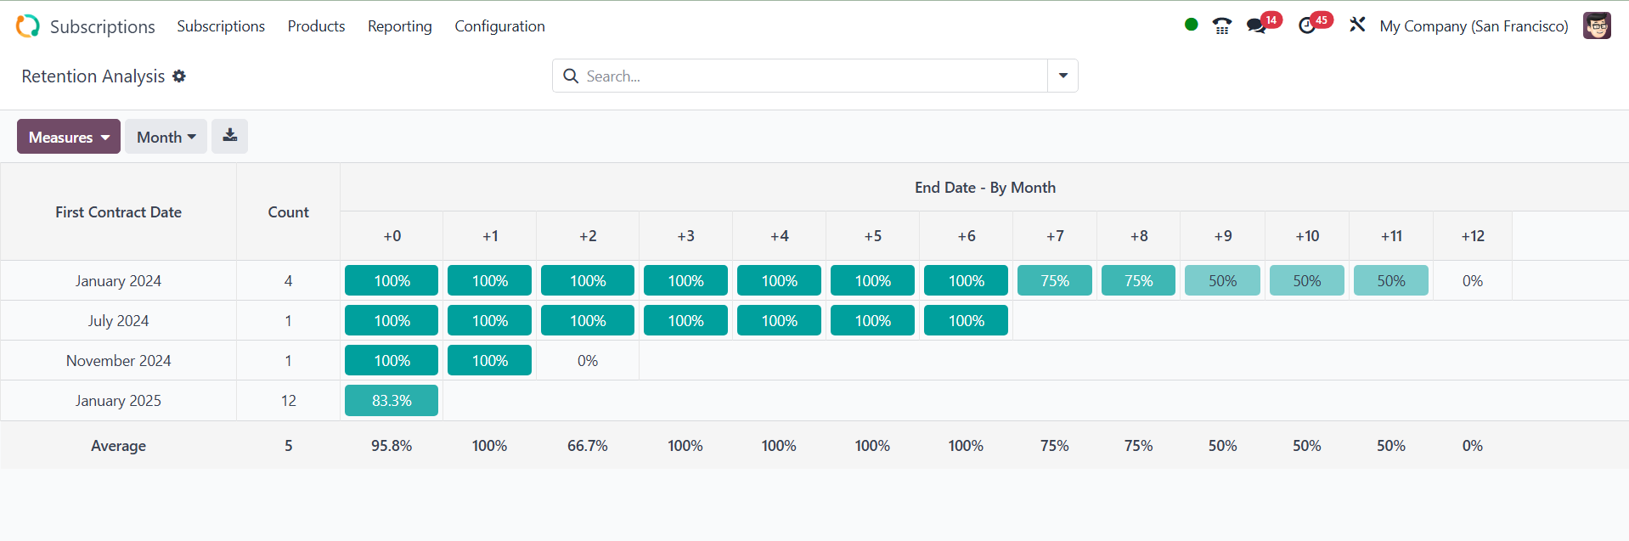Open the user avatar menu
This screenshot has width=1629, height=541.
1597,26
